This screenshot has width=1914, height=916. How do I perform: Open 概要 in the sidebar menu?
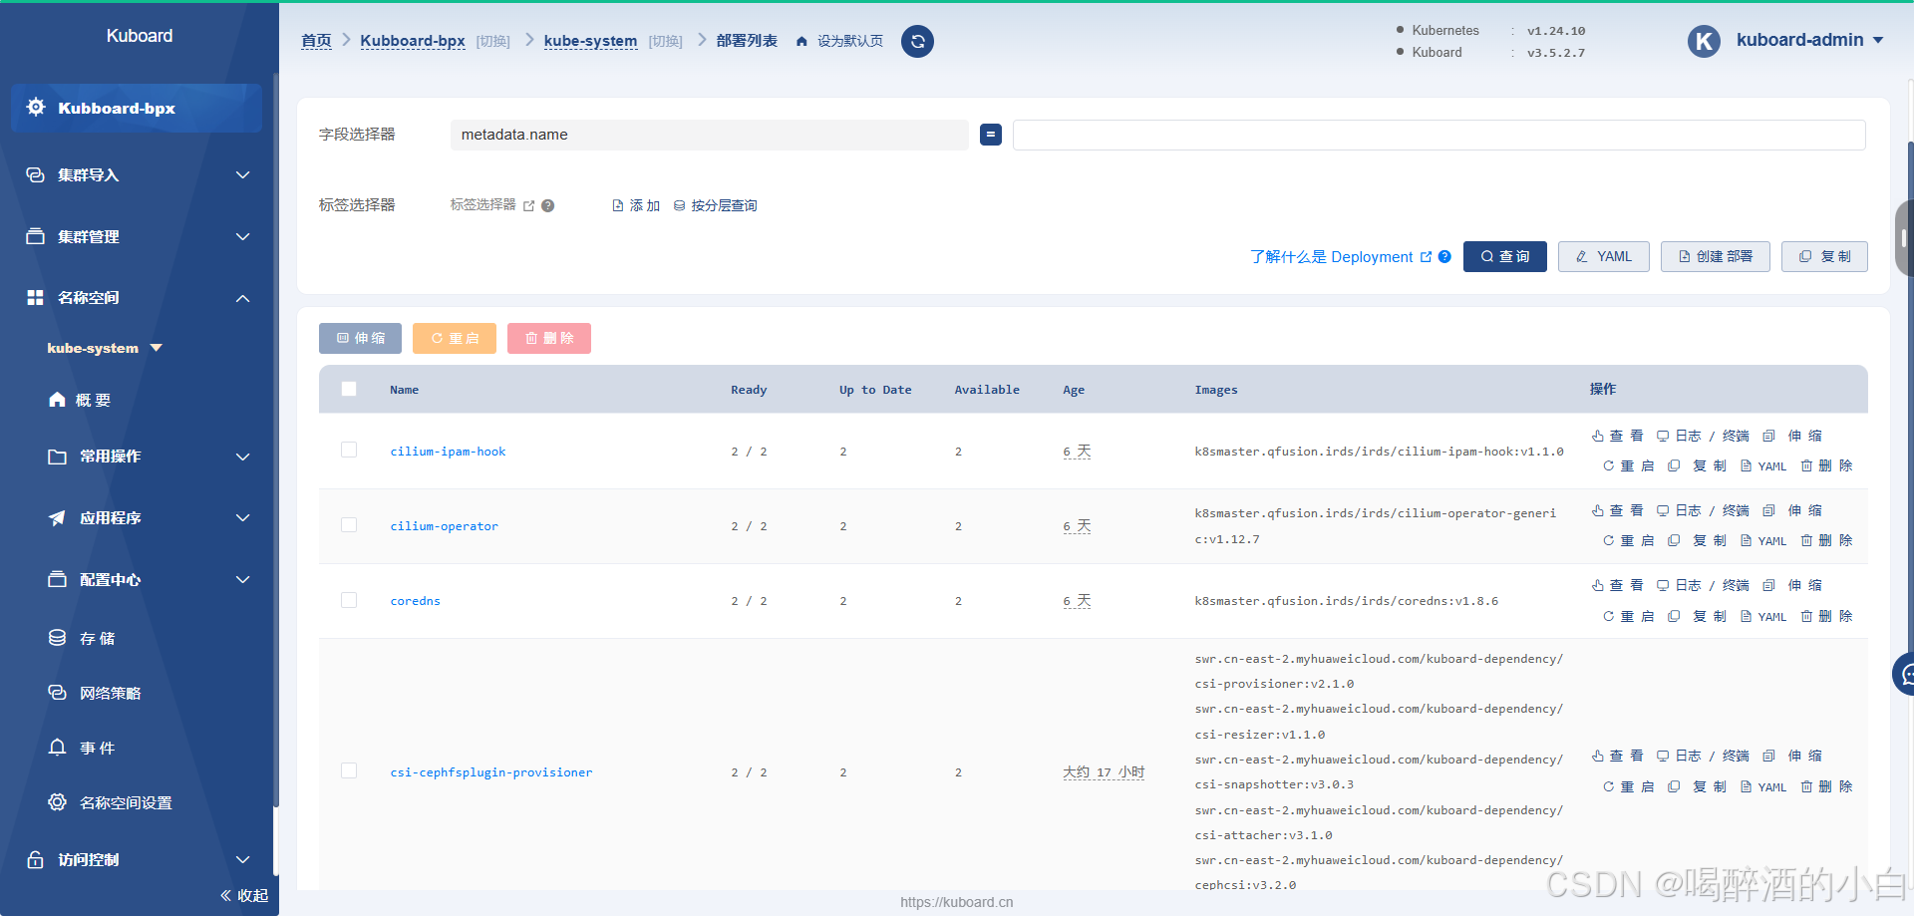pyautogui.click(x=93, y=400)
